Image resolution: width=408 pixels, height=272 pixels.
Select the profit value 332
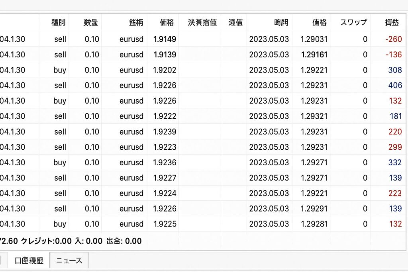pyautogui.click(x=395, y=162)
